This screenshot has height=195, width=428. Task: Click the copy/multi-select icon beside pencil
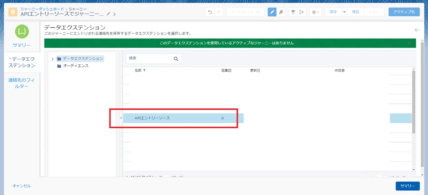pos(281,12)
